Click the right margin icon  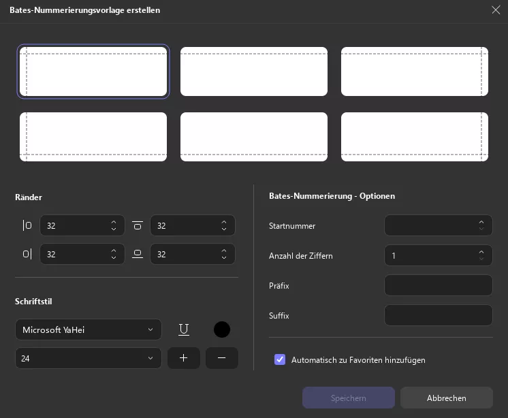(x=27, y=254)
